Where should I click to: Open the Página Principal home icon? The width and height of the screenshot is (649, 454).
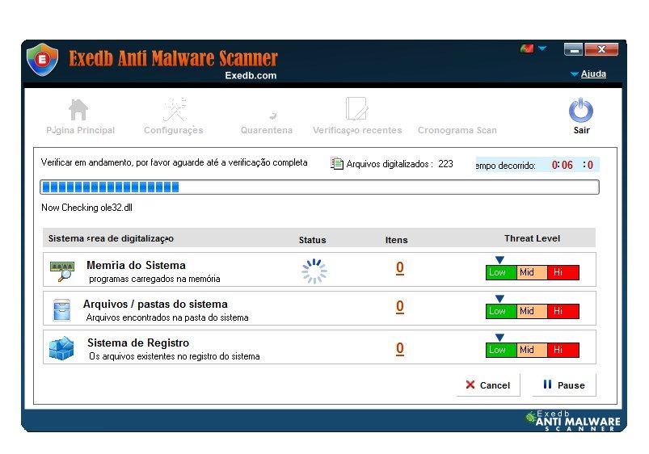[x=78, y=110]
